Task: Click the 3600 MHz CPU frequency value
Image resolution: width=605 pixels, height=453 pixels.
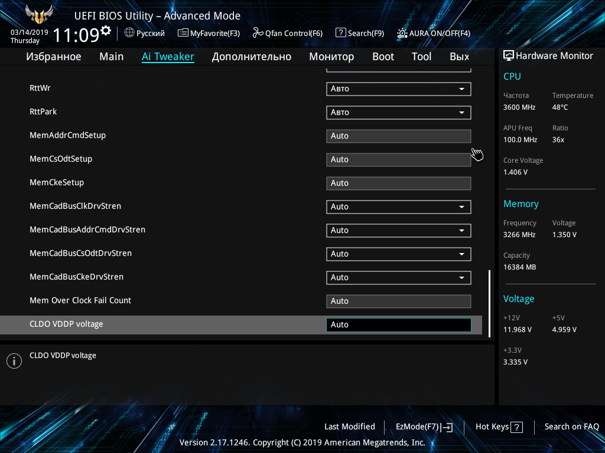Action: pyautogui.click(x=519, y=107)
